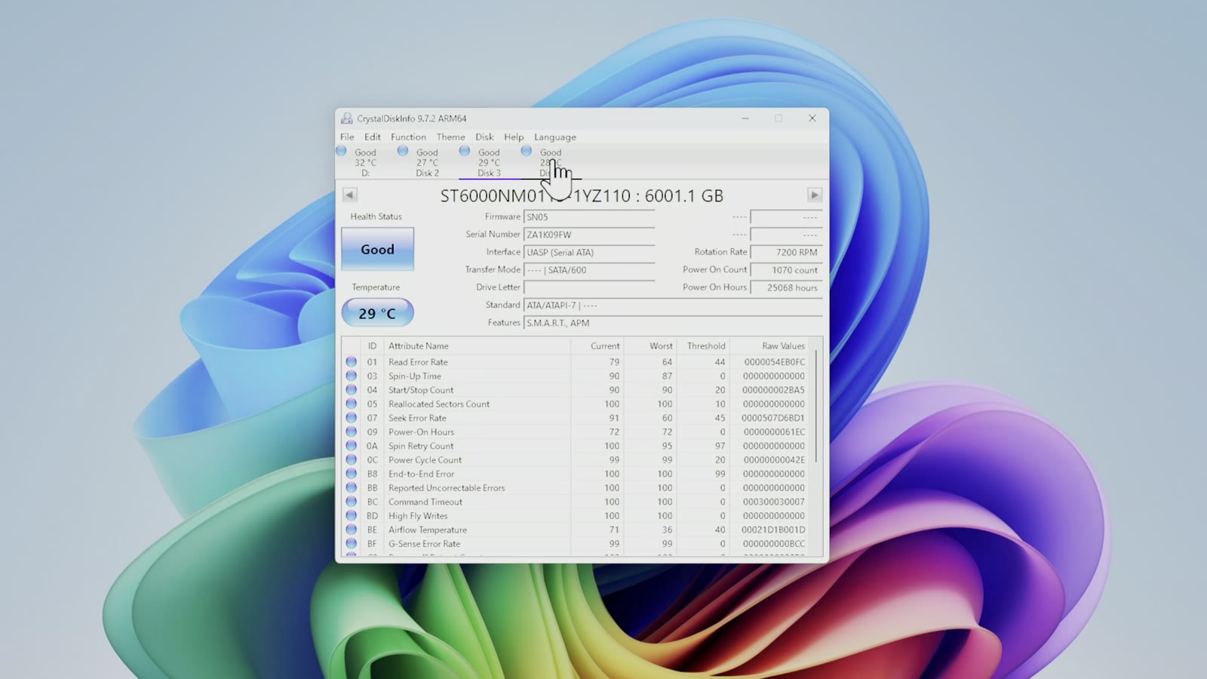Click the Serial Number field
1207x679 pixels.
[x=589, y=235]
